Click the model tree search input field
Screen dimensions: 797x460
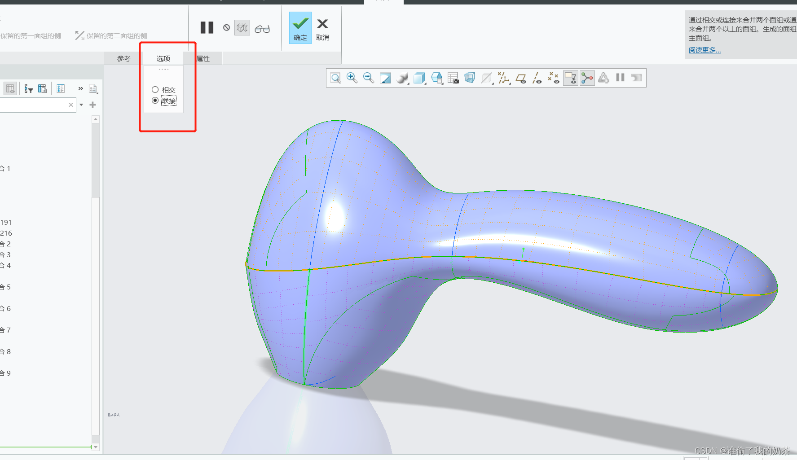[x=34, y=105]
